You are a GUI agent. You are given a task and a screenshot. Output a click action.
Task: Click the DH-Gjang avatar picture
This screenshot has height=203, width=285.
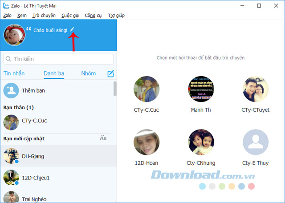11,156
